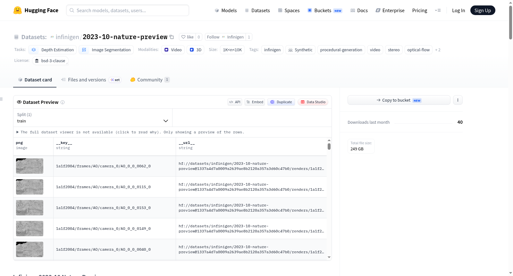
Task: Click Copy to bucket button
Action: (x=399, y=100)
